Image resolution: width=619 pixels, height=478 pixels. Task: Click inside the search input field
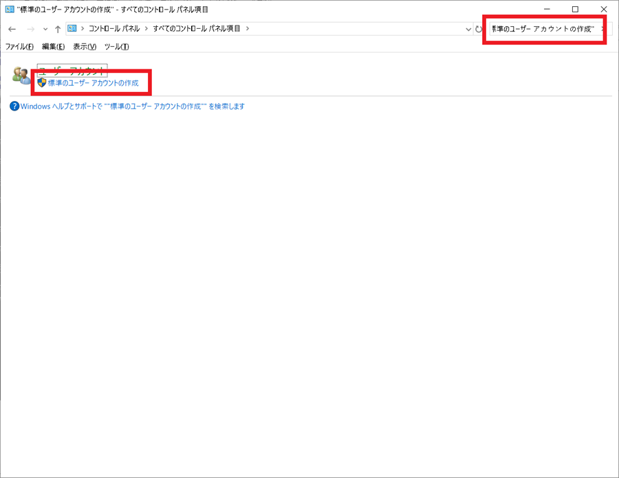[x=543, y=29]
